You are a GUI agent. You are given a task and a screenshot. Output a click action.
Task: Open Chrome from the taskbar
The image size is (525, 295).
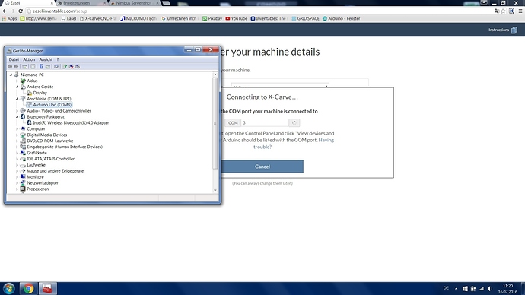tap(28, 288)
